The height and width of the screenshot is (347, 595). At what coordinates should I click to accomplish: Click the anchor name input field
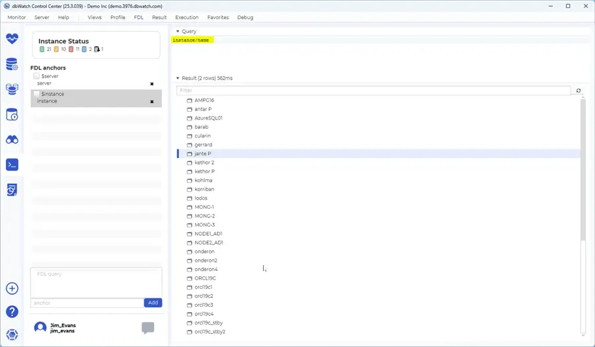pos(87,303)
